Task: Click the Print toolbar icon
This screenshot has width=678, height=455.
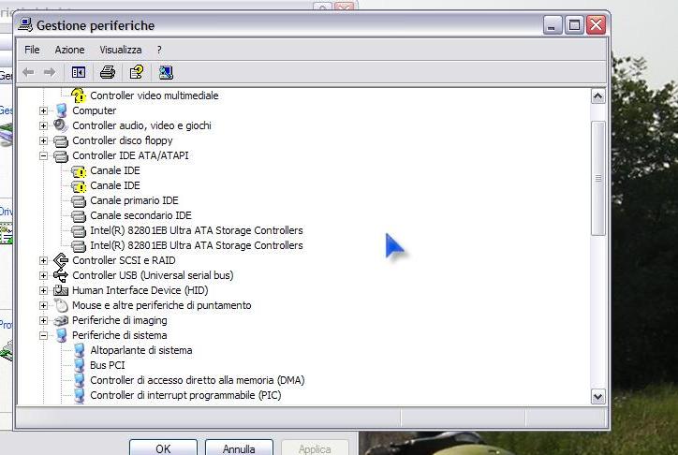Action: point(108,72)
